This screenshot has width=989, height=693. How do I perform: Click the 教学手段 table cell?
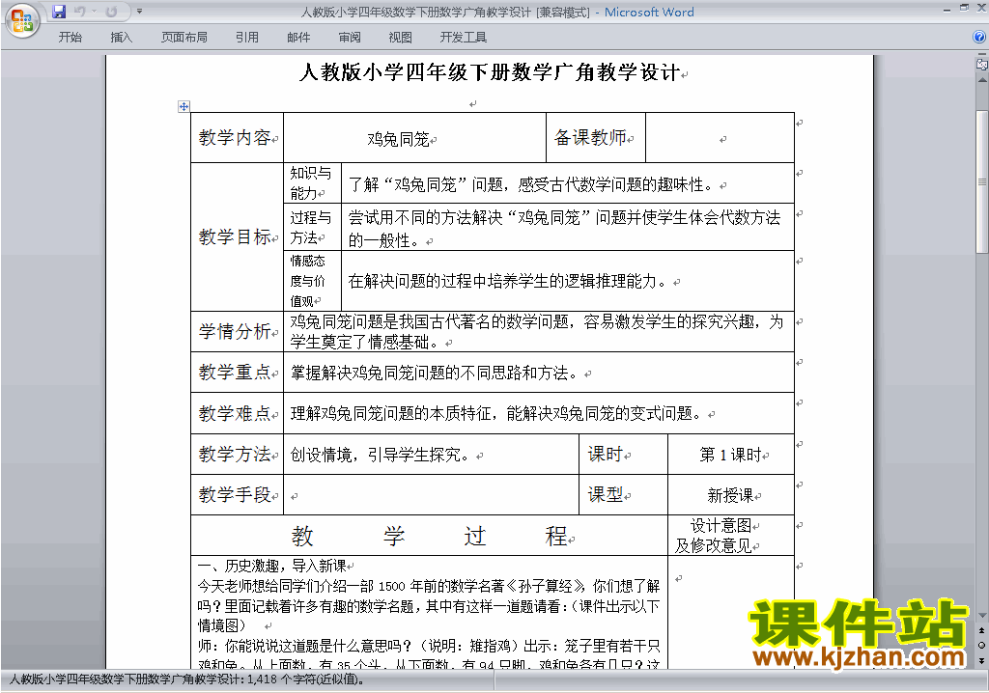tap(238, 494)
